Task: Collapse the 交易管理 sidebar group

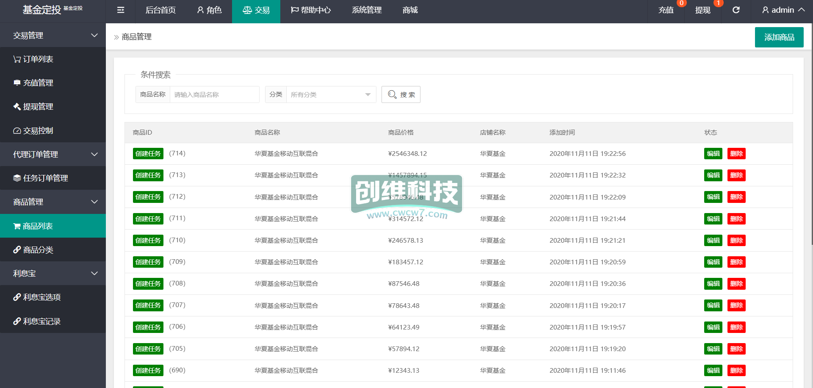Action: pyautogui.click(x=53, y=36)
